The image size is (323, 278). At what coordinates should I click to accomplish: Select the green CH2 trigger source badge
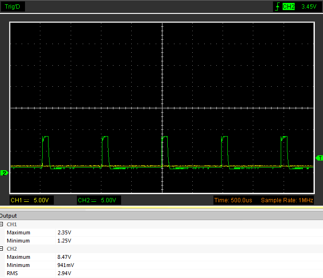click(x=288, y=7)
